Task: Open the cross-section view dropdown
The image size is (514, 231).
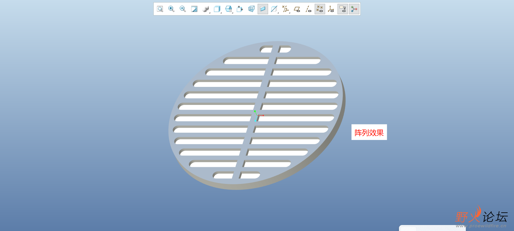Action: [274, 9]
